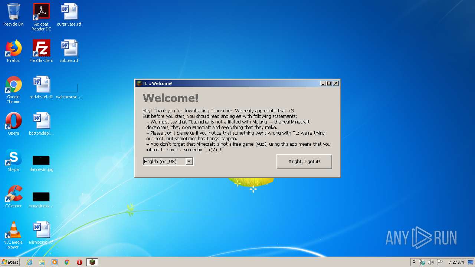Select the watchesuse desktop file
475x267 pixels.
[x=69, y=91]
